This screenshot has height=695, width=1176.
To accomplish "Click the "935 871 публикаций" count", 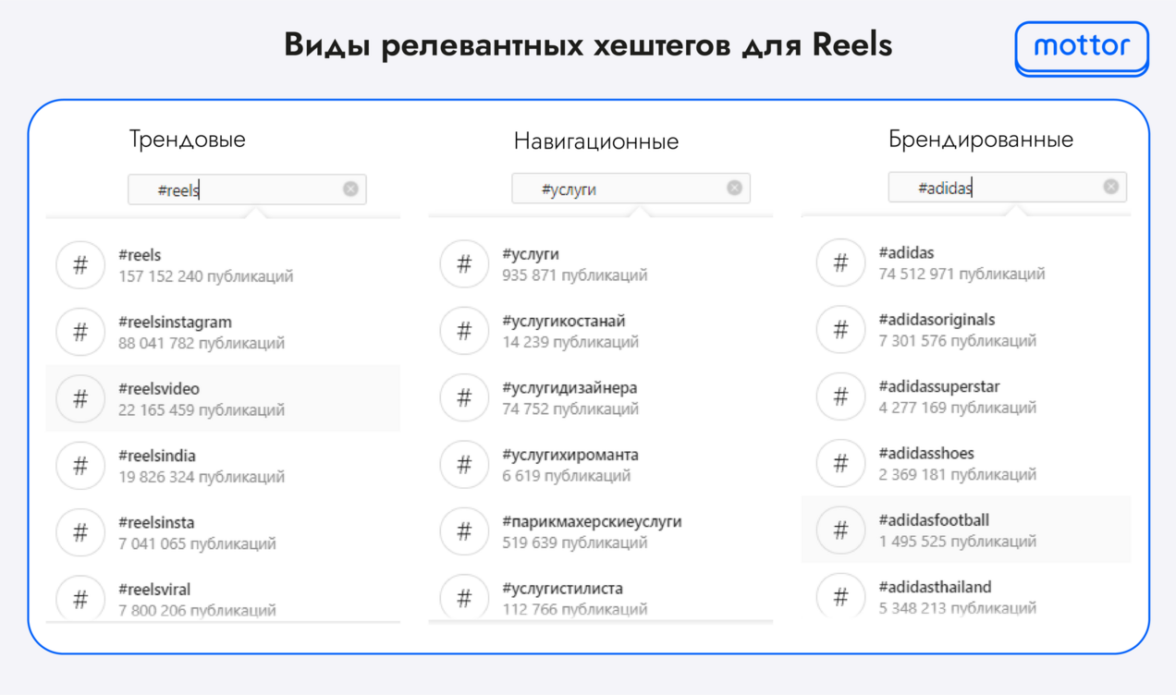I will click(575, 275).
